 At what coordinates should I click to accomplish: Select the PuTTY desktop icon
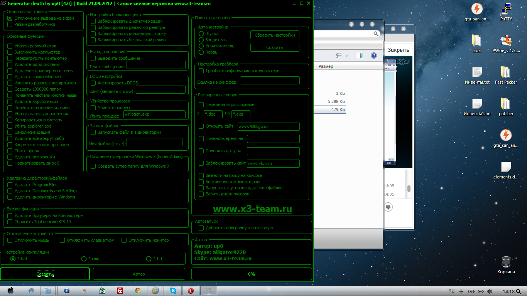pos(506,12)
